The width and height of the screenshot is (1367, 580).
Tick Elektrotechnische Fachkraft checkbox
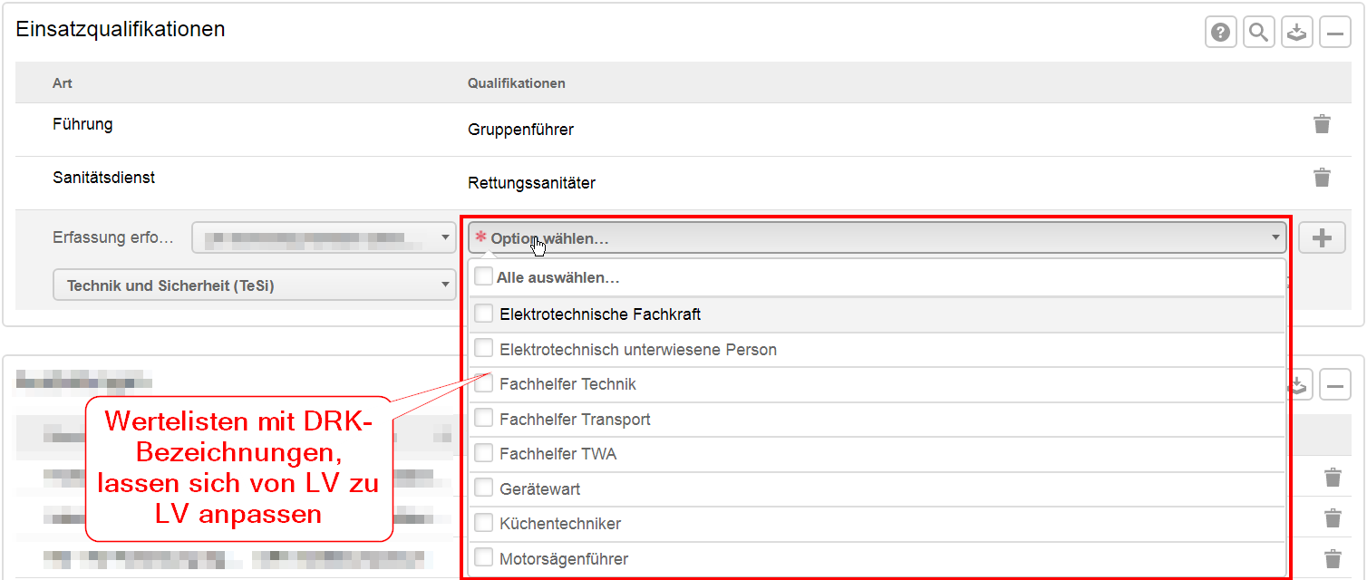pyautogui.click(x=484, y=314)
